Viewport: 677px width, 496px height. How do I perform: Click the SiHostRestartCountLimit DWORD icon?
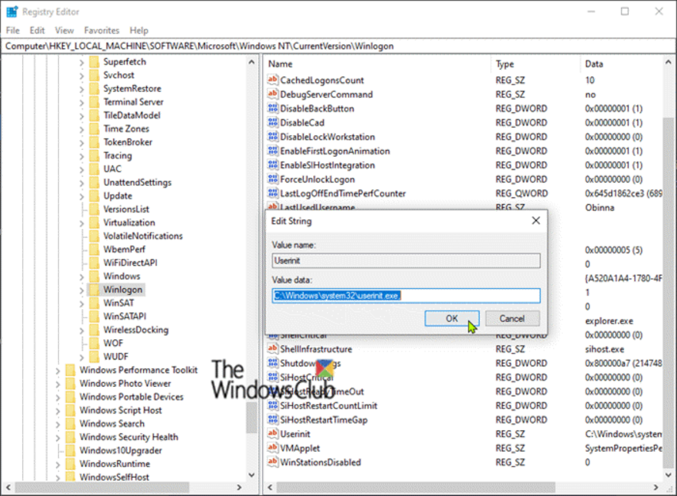click(273, 405)
